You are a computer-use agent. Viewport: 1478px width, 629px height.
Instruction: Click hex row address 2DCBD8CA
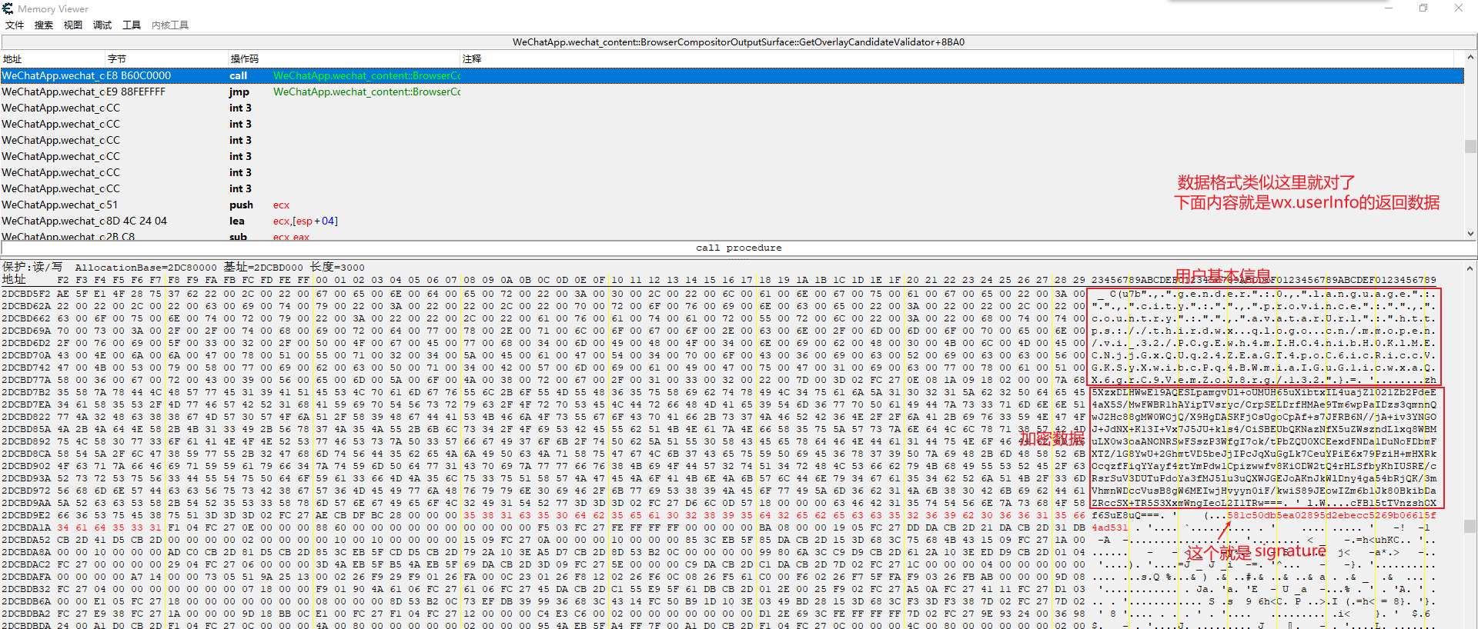click(x=26, y=454)
